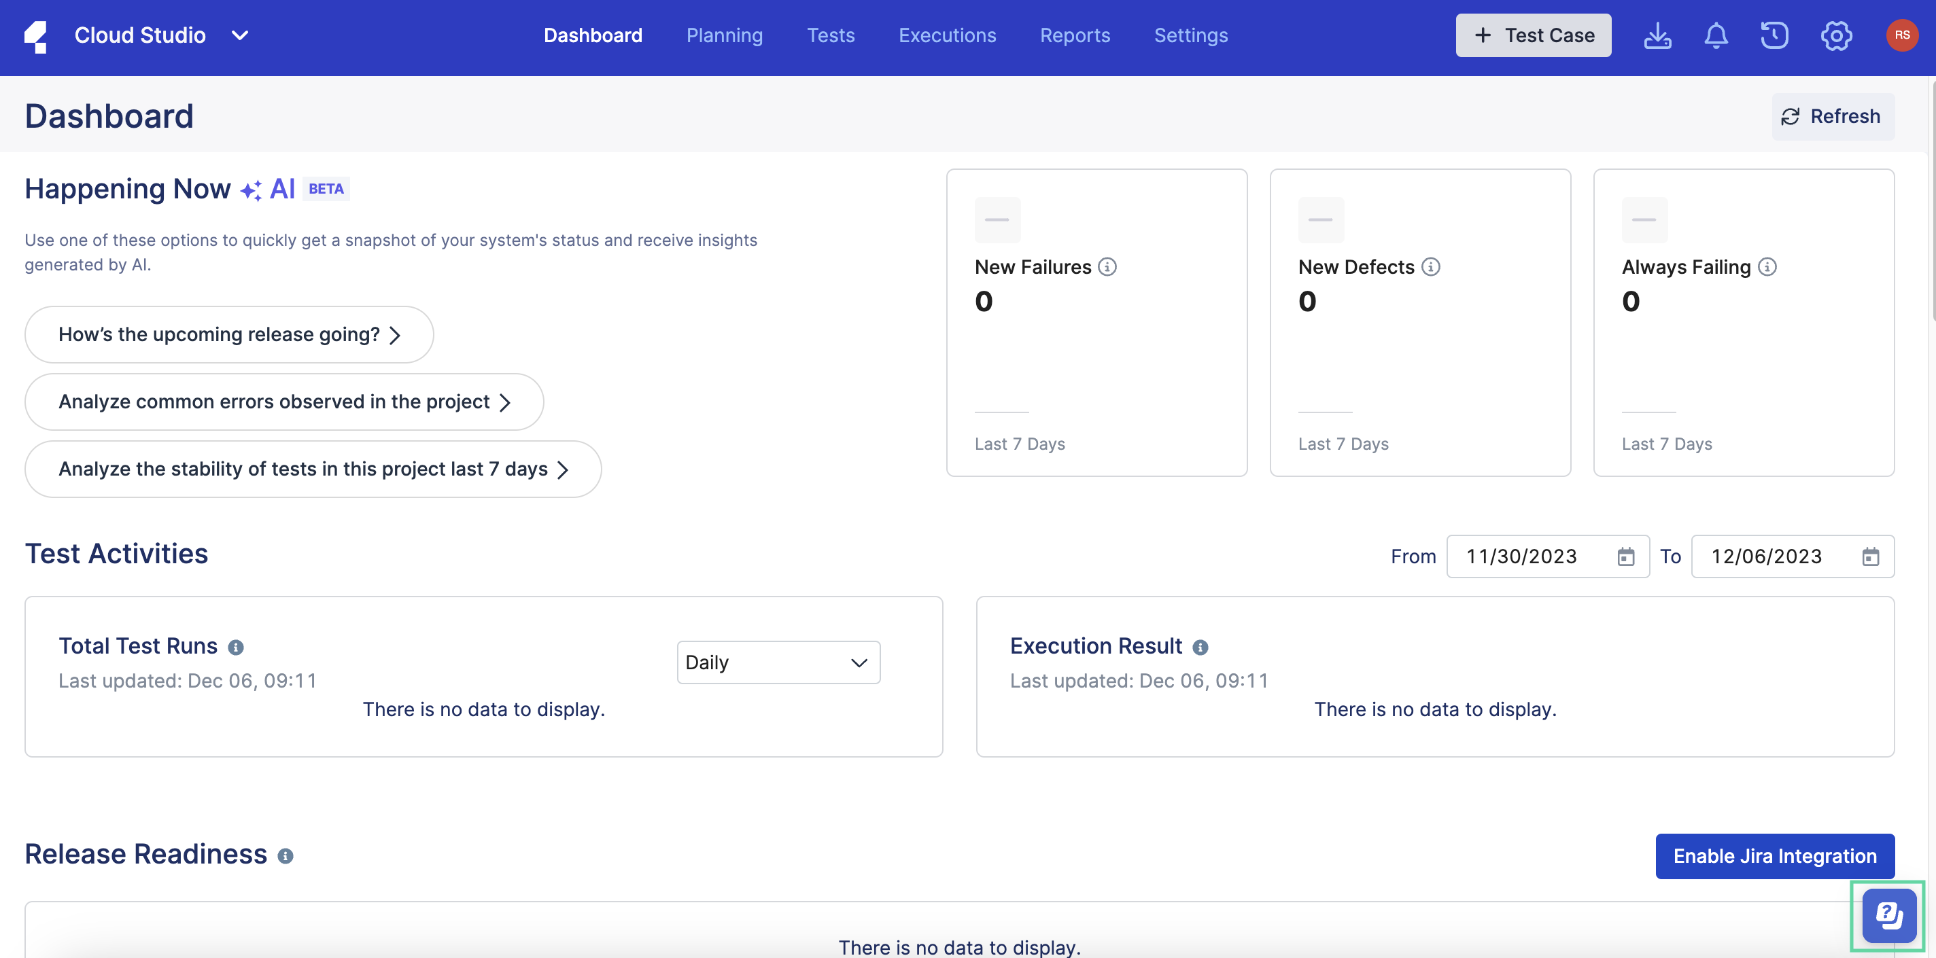Open the Settings tab
The image size is (1936, 958).
[1190, 35]
